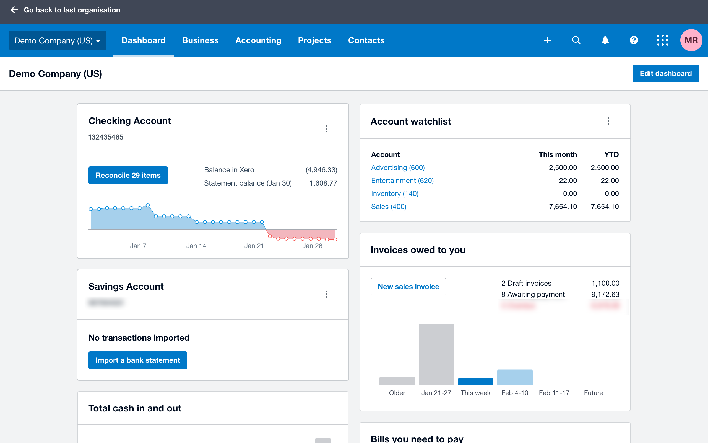This screenshot has width=708, height=443.
Task: Open the notifications bell icon
Action: [605, 40]
